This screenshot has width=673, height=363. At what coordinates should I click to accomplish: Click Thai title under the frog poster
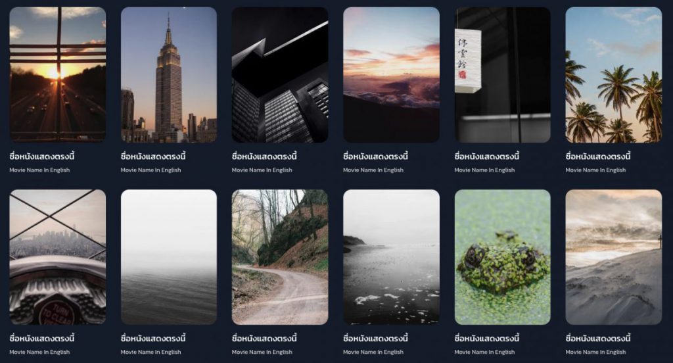coord(487,339)
